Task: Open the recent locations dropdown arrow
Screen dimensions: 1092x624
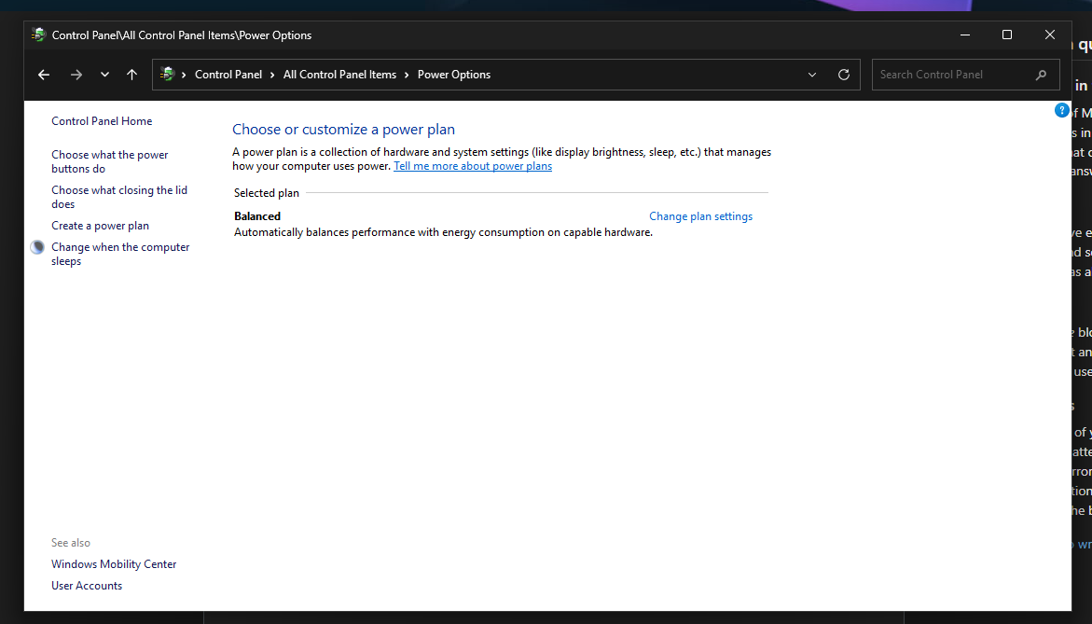Action: click(x=104, y=75)
